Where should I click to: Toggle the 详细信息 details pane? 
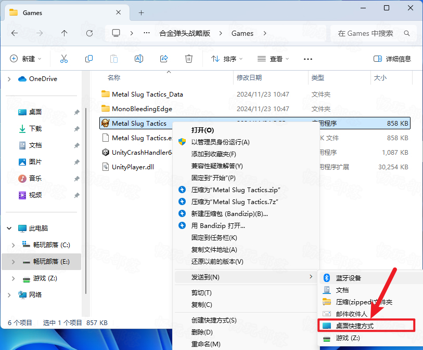[392, 59]
